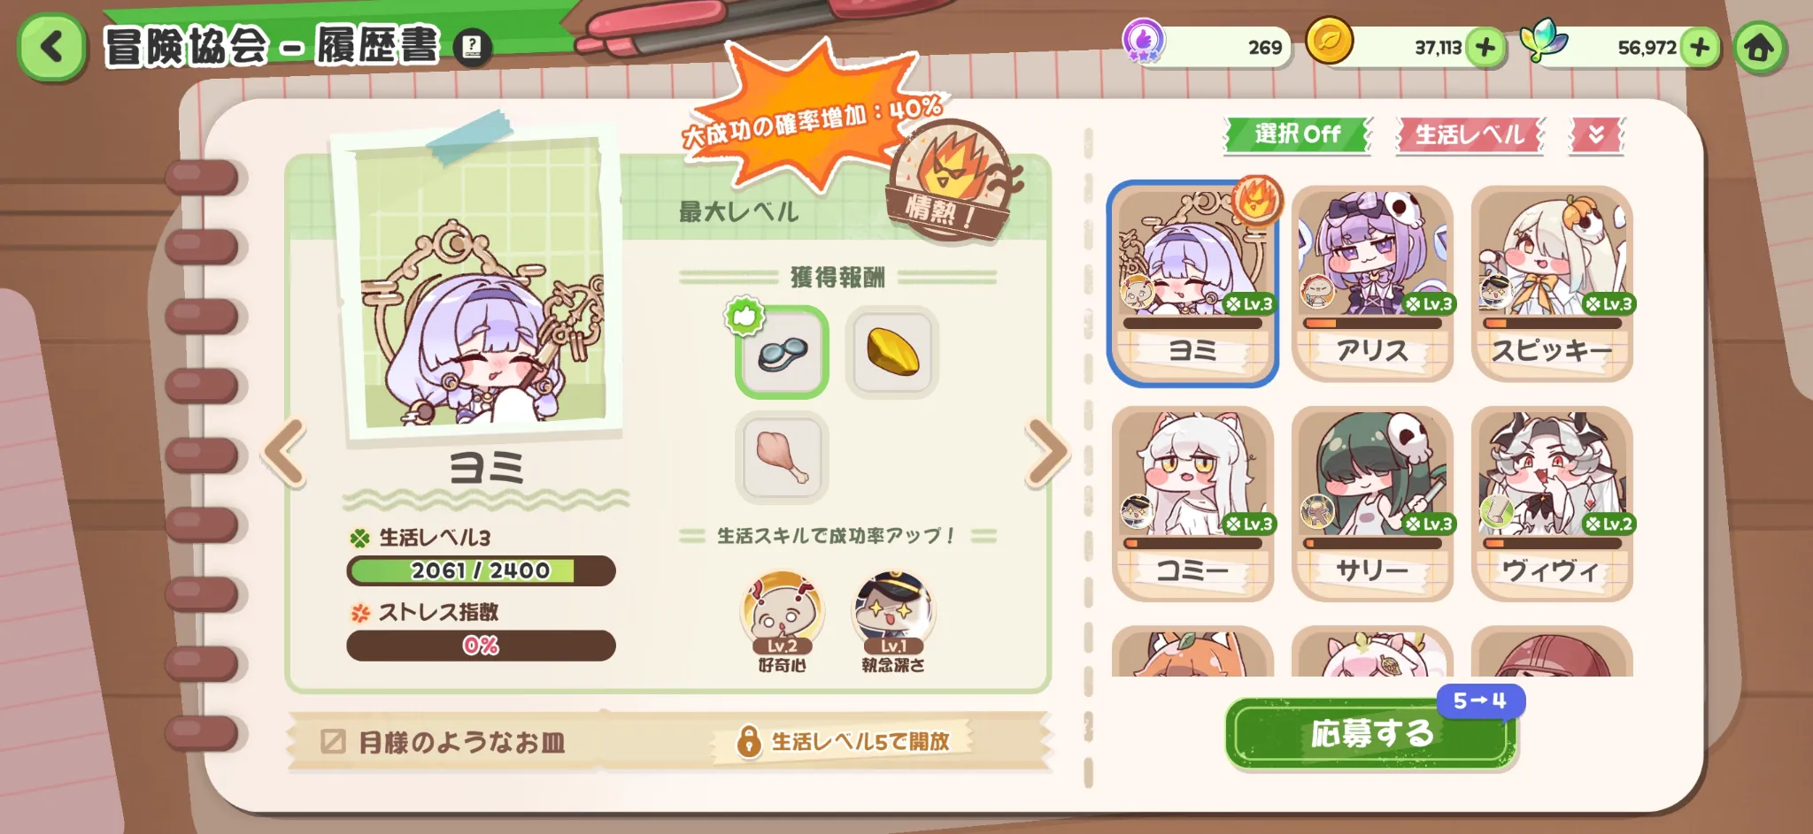Show next character with right arrow

[x=1047, y=453]
